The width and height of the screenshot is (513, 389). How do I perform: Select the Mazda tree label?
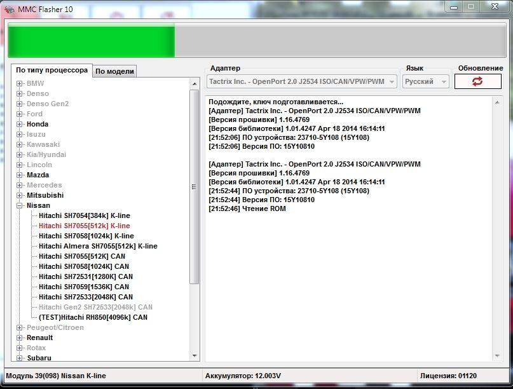point(38,175)
